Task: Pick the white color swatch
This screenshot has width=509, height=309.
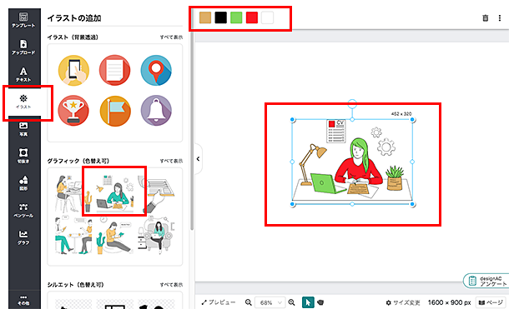Action: [268, 17]
